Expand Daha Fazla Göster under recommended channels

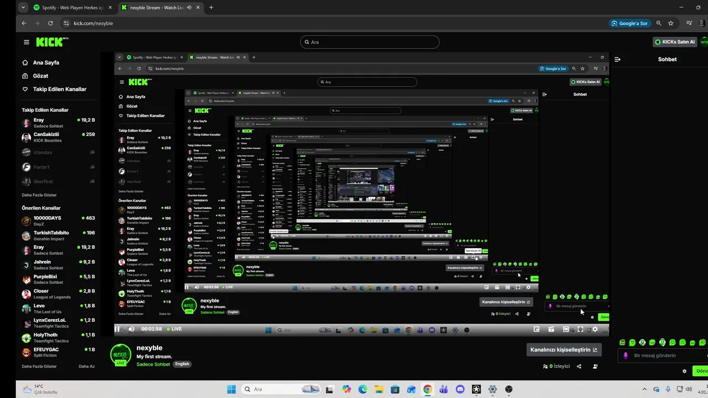39,366
